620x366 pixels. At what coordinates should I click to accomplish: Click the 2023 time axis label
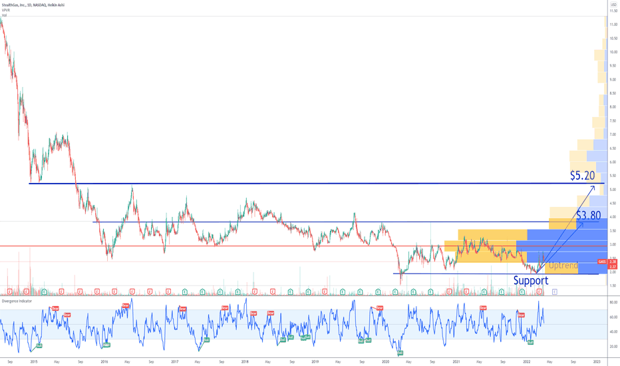click(x=597, y=361)
